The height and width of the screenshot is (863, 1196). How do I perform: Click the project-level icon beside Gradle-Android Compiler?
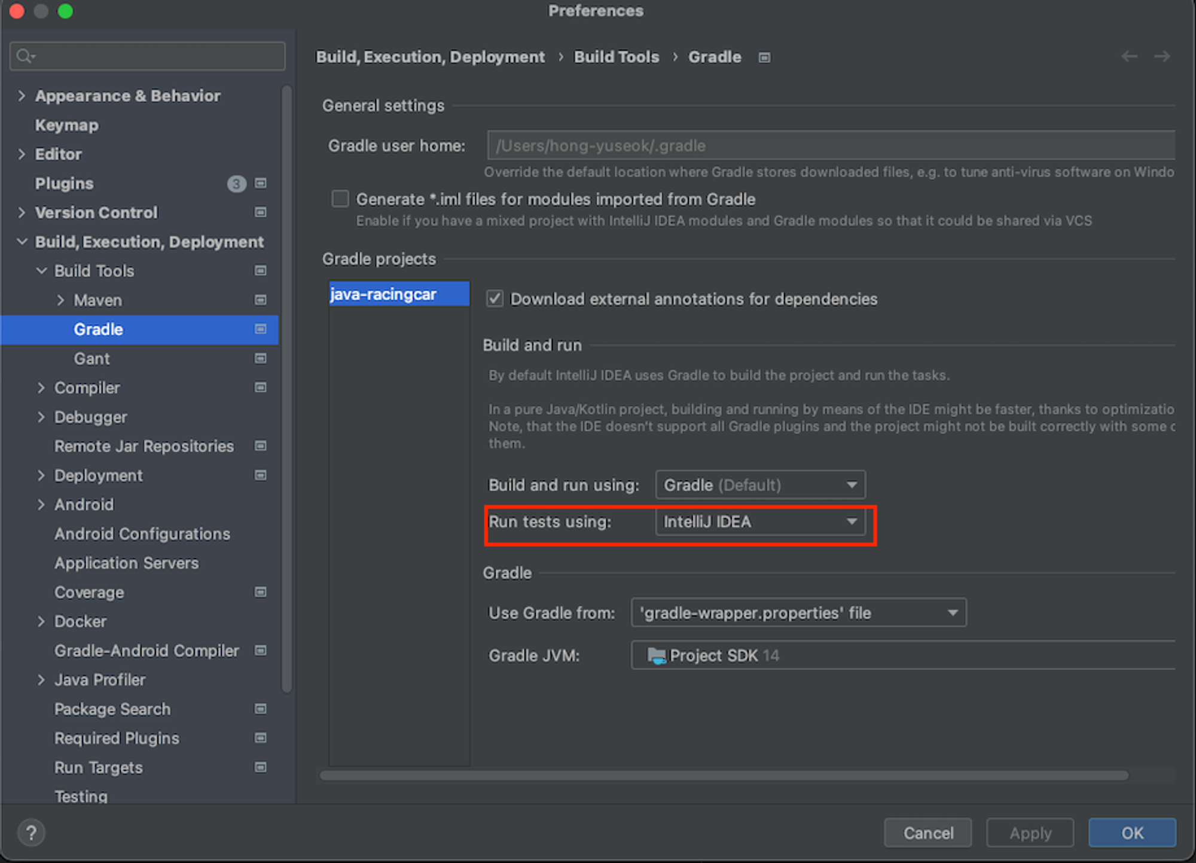(x=261, y=650)
